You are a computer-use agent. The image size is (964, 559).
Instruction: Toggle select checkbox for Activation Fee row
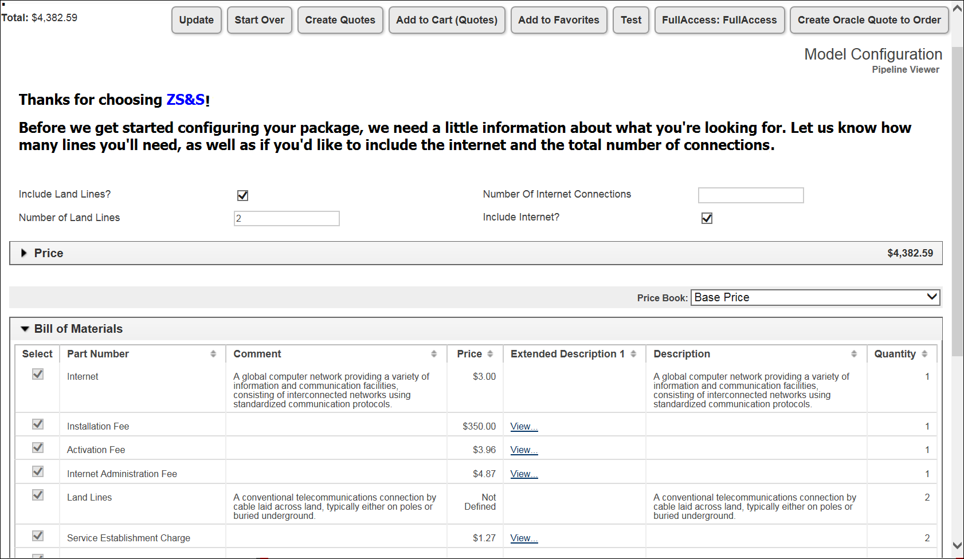pyautogui.click(x=38, y=448)
